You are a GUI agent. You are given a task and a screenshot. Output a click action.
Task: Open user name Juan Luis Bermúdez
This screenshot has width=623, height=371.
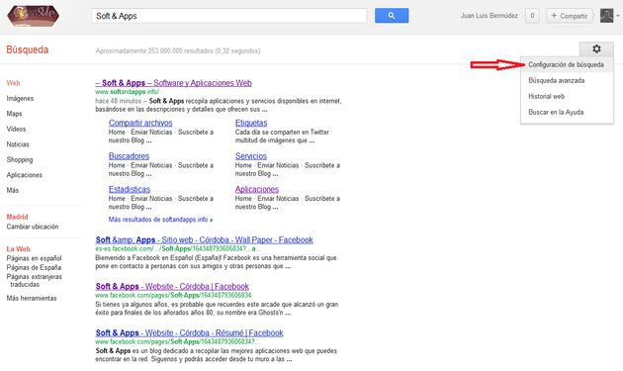coord(489,16)
